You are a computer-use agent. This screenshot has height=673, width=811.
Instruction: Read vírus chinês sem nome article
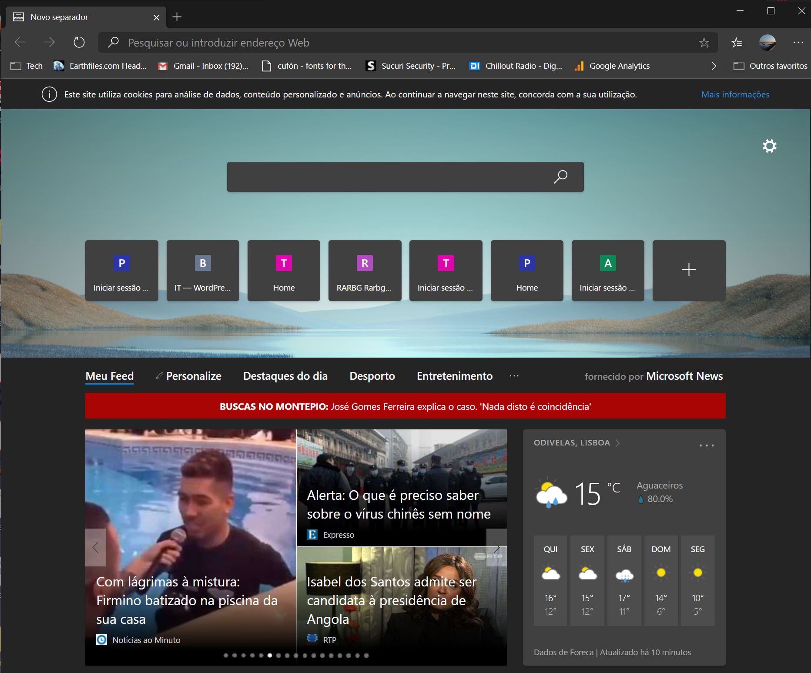(402, 488)
